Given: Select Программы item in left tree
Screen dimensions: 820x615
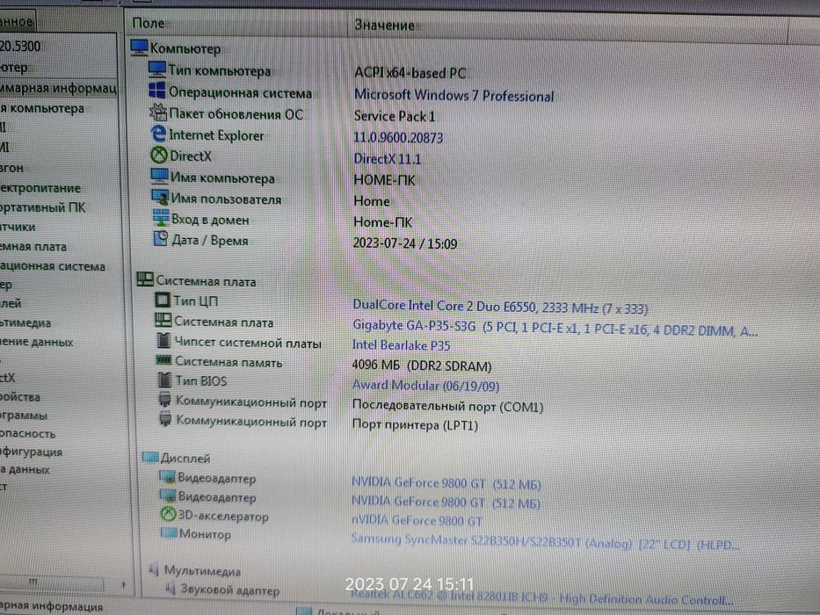Looking at the screenshot, I should click(24, 416).
